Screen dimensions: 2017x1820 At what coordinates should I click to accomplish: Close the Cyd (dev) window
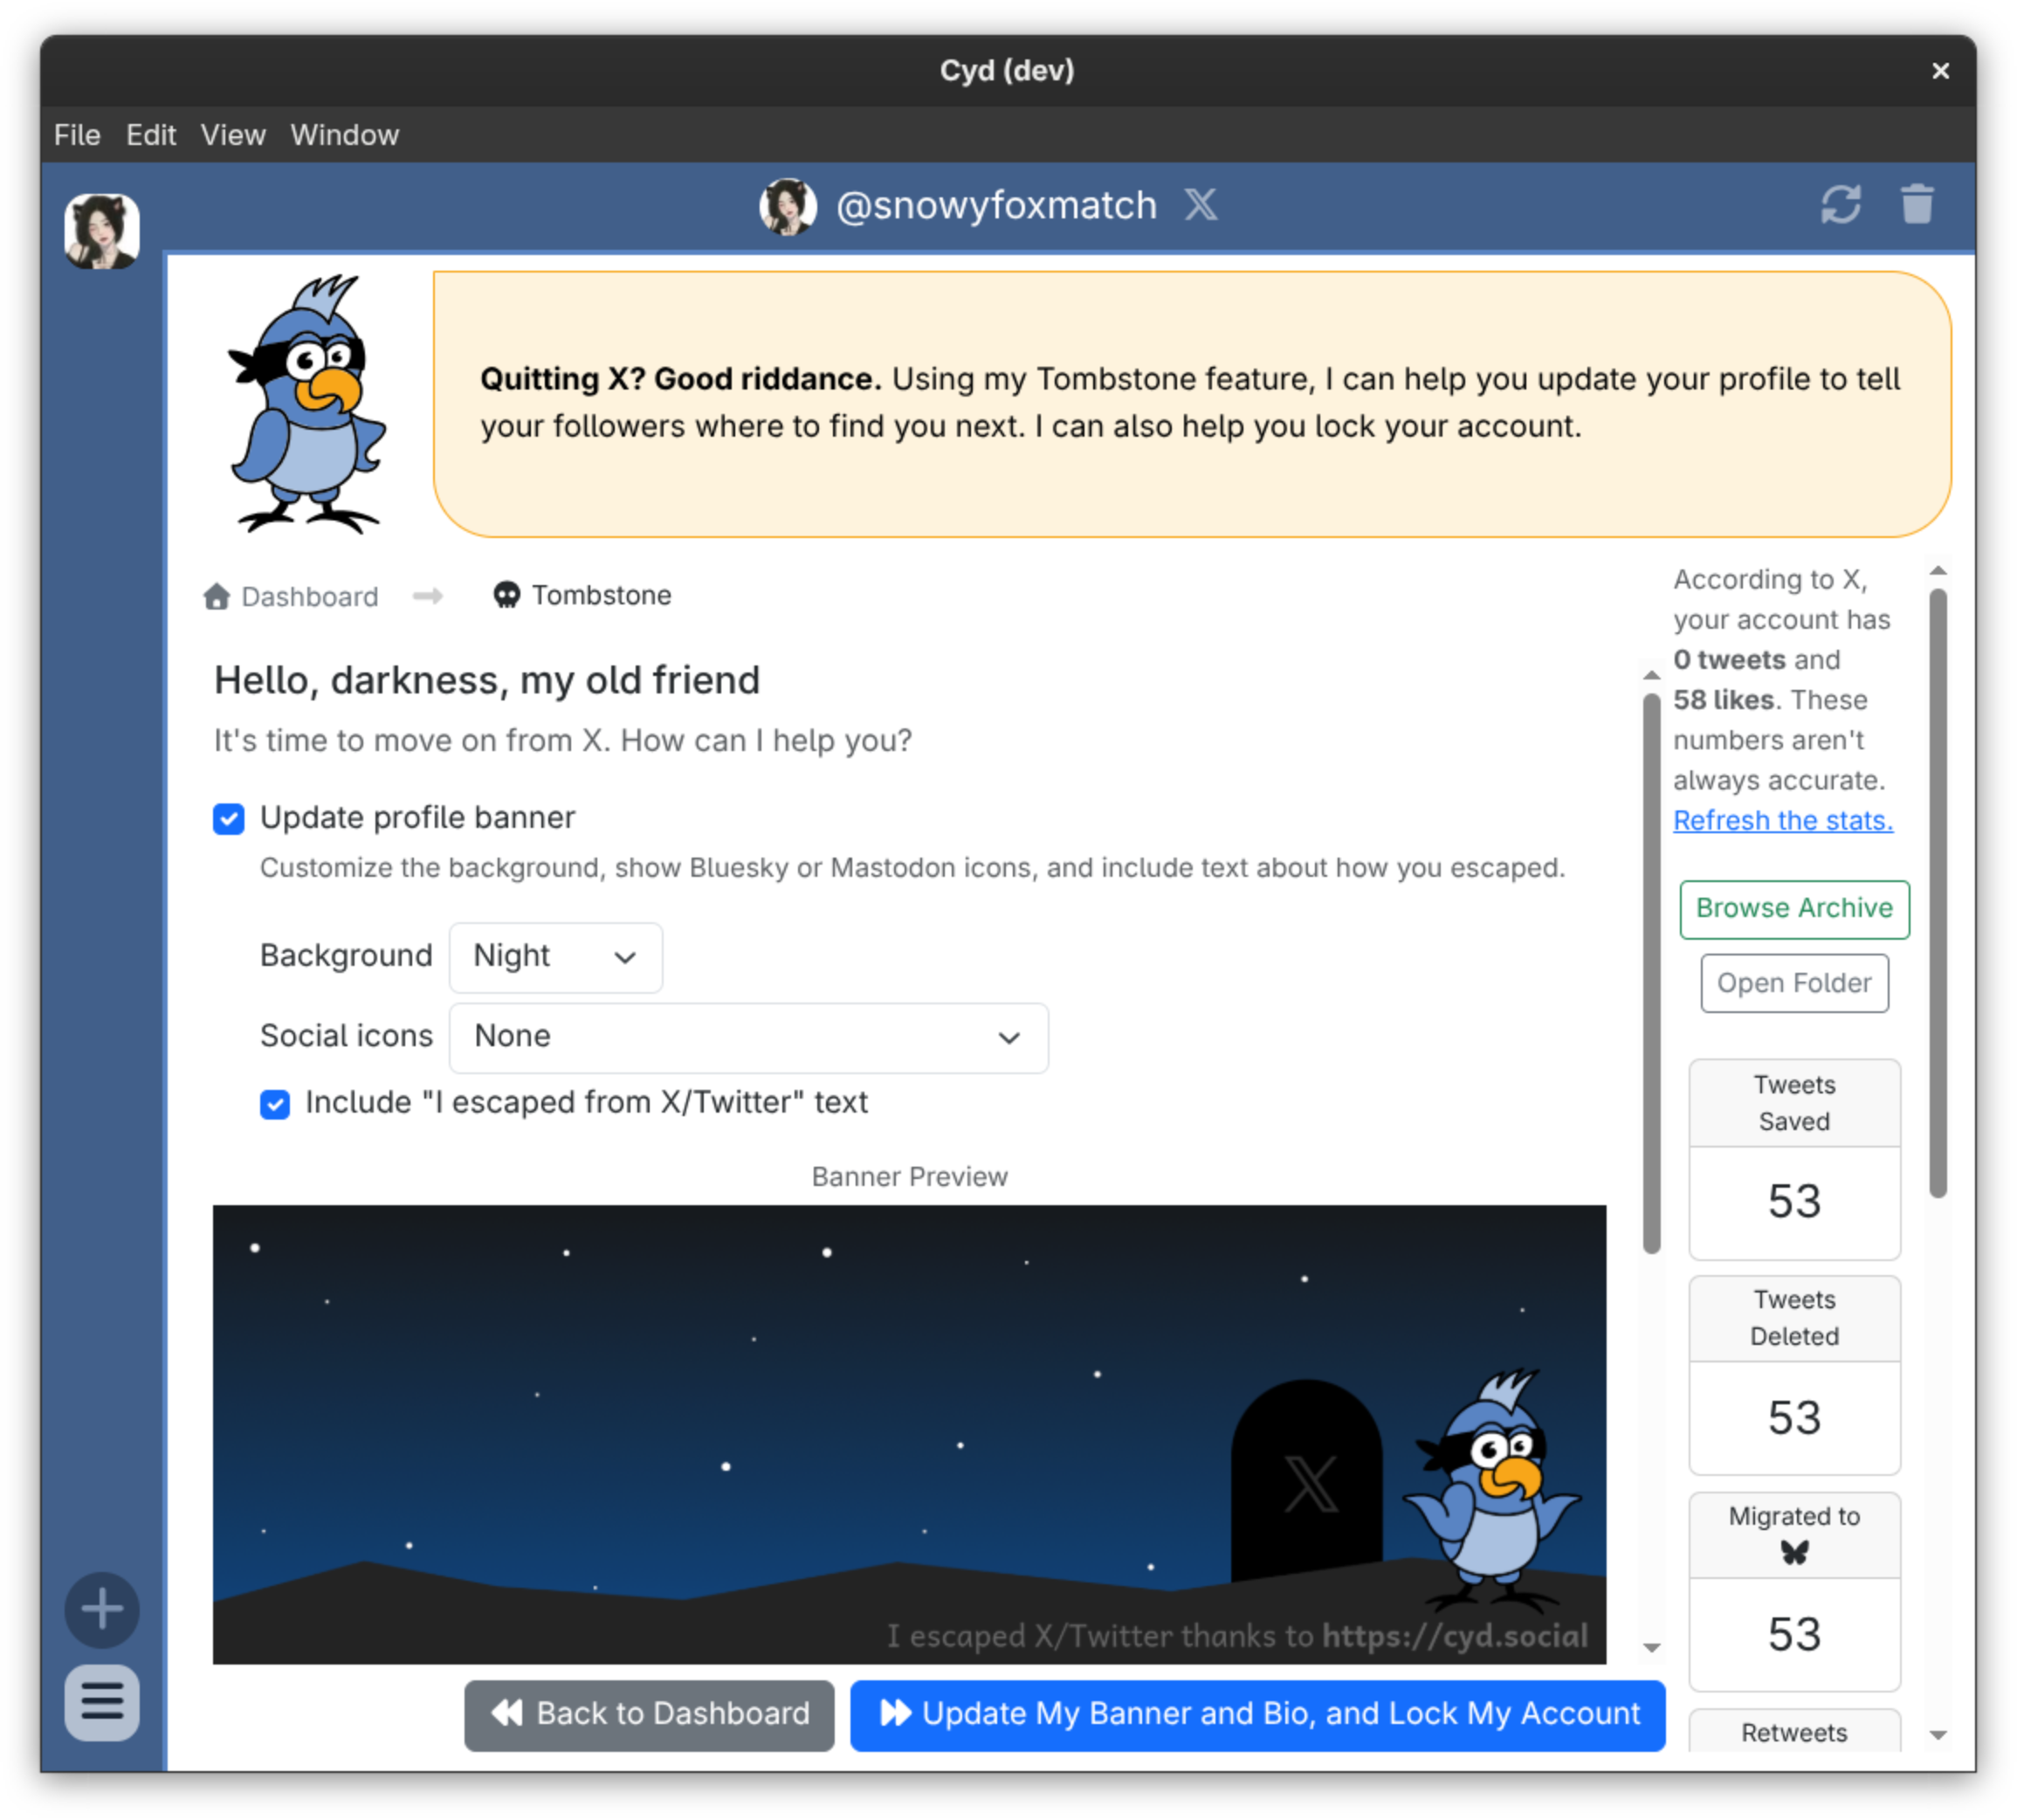(1940, 71)
